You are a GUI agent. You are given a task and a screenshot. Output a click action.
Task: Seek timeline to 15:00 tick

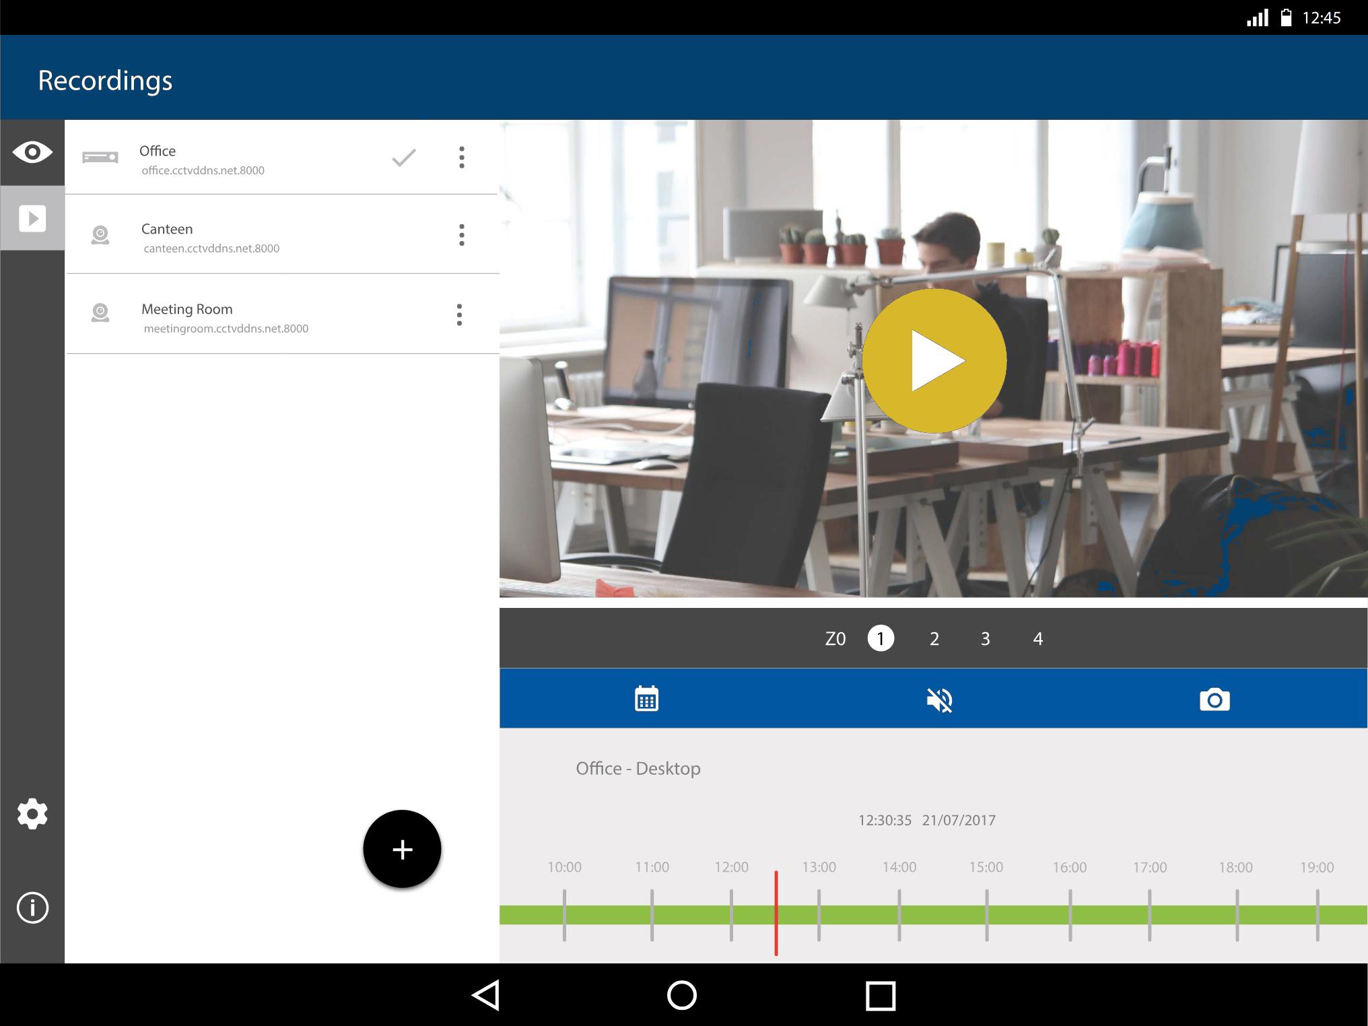(986, 915)
